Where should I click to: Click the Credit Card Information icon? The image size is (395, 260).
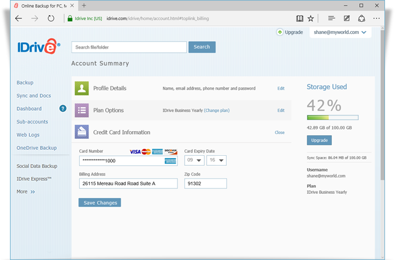pyautogui.click(x=81, y=132)
